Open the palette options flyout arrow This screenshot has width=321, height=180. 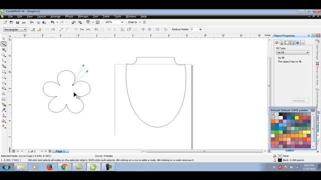tap(273, 114)
